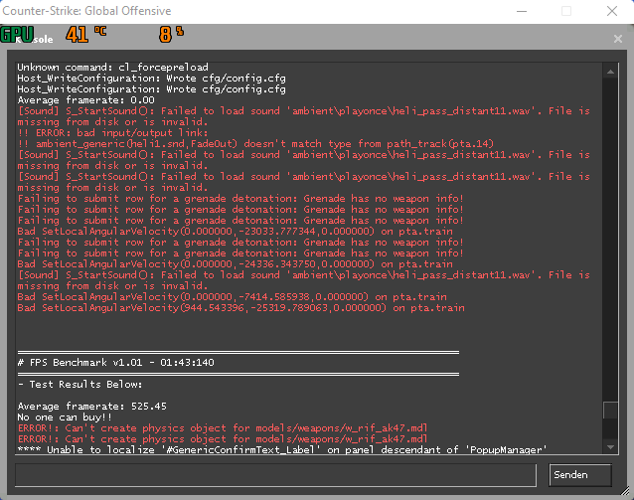The width and height of the screenshot is (634, 500).
Task: Click '- Test Results Below:' line
Action: [80, 385]
